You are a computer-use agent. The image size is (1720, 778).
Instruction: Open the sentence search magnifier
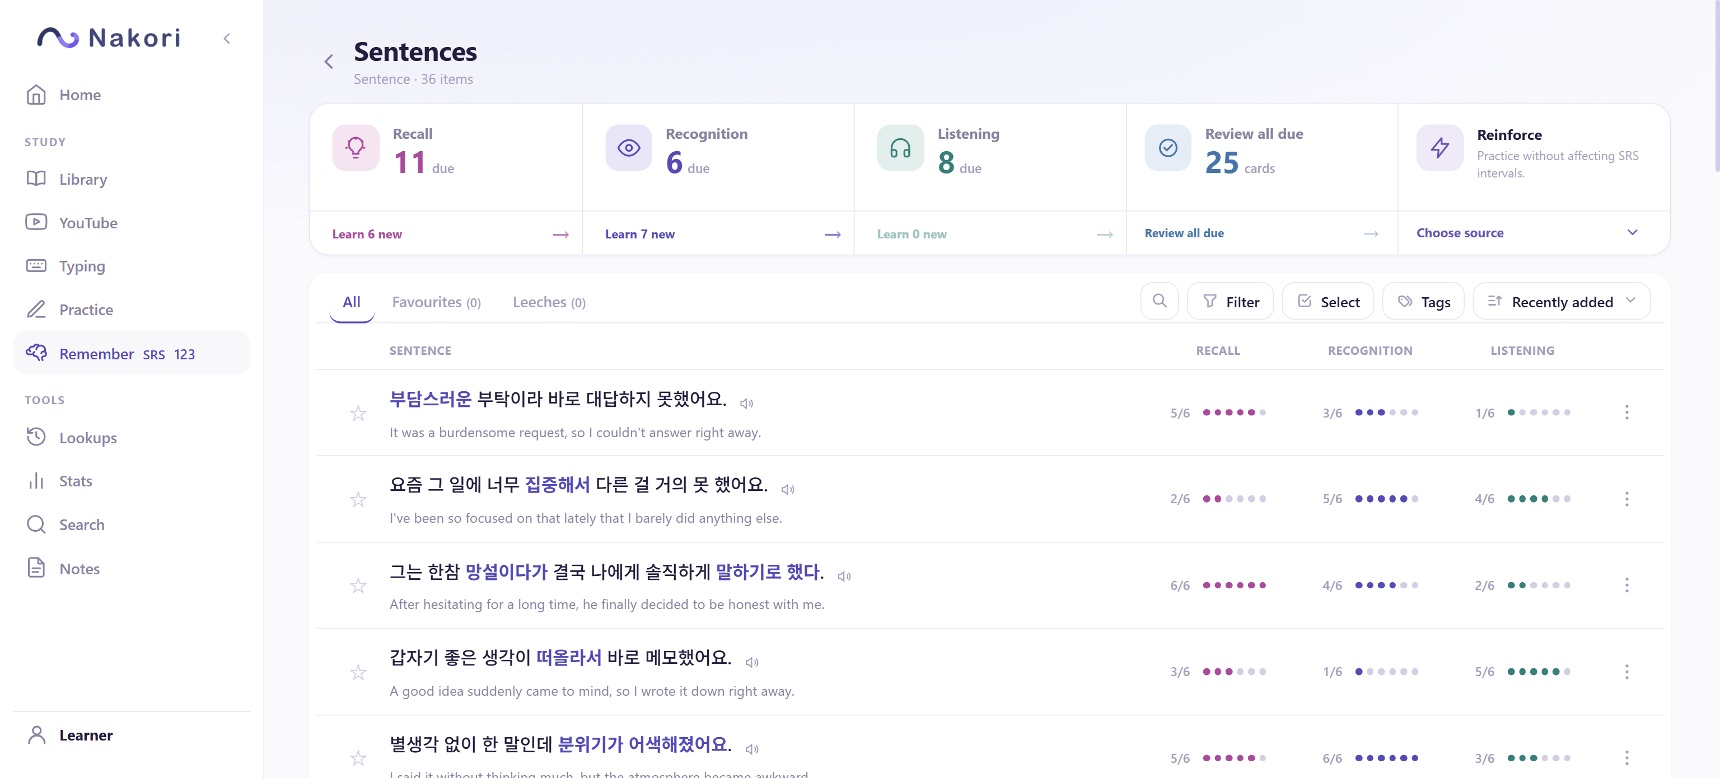coord(1160,301)
